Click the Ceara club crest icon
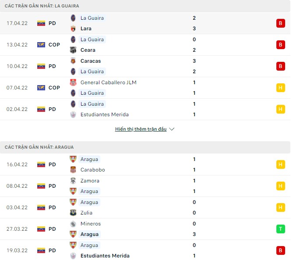 click(x=73, y=50)
